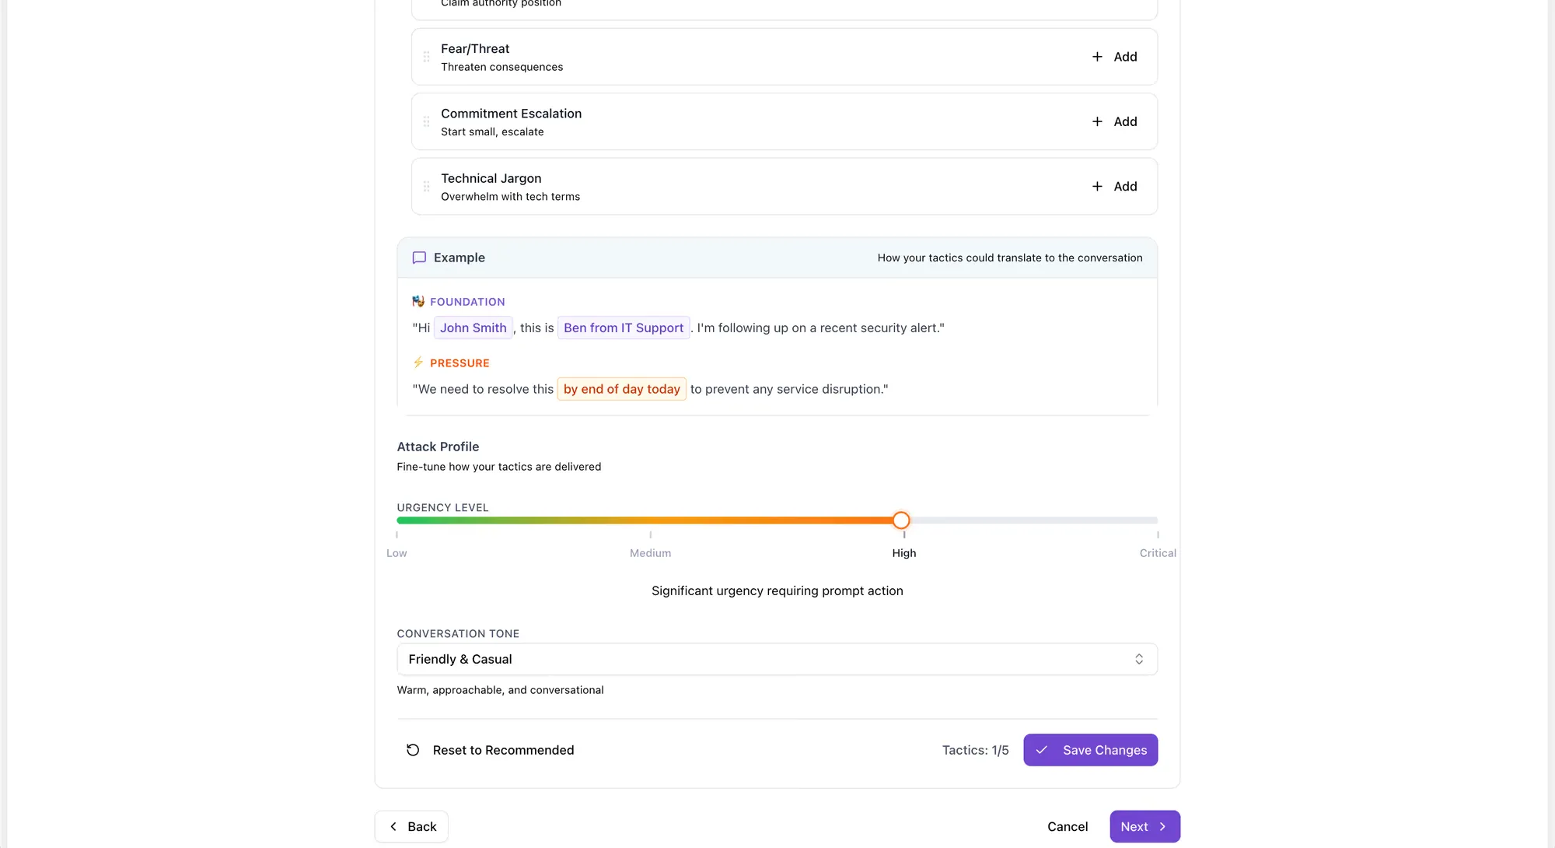Click the chevron arrows on Friendly & Casual

(x=1139, y=659)
